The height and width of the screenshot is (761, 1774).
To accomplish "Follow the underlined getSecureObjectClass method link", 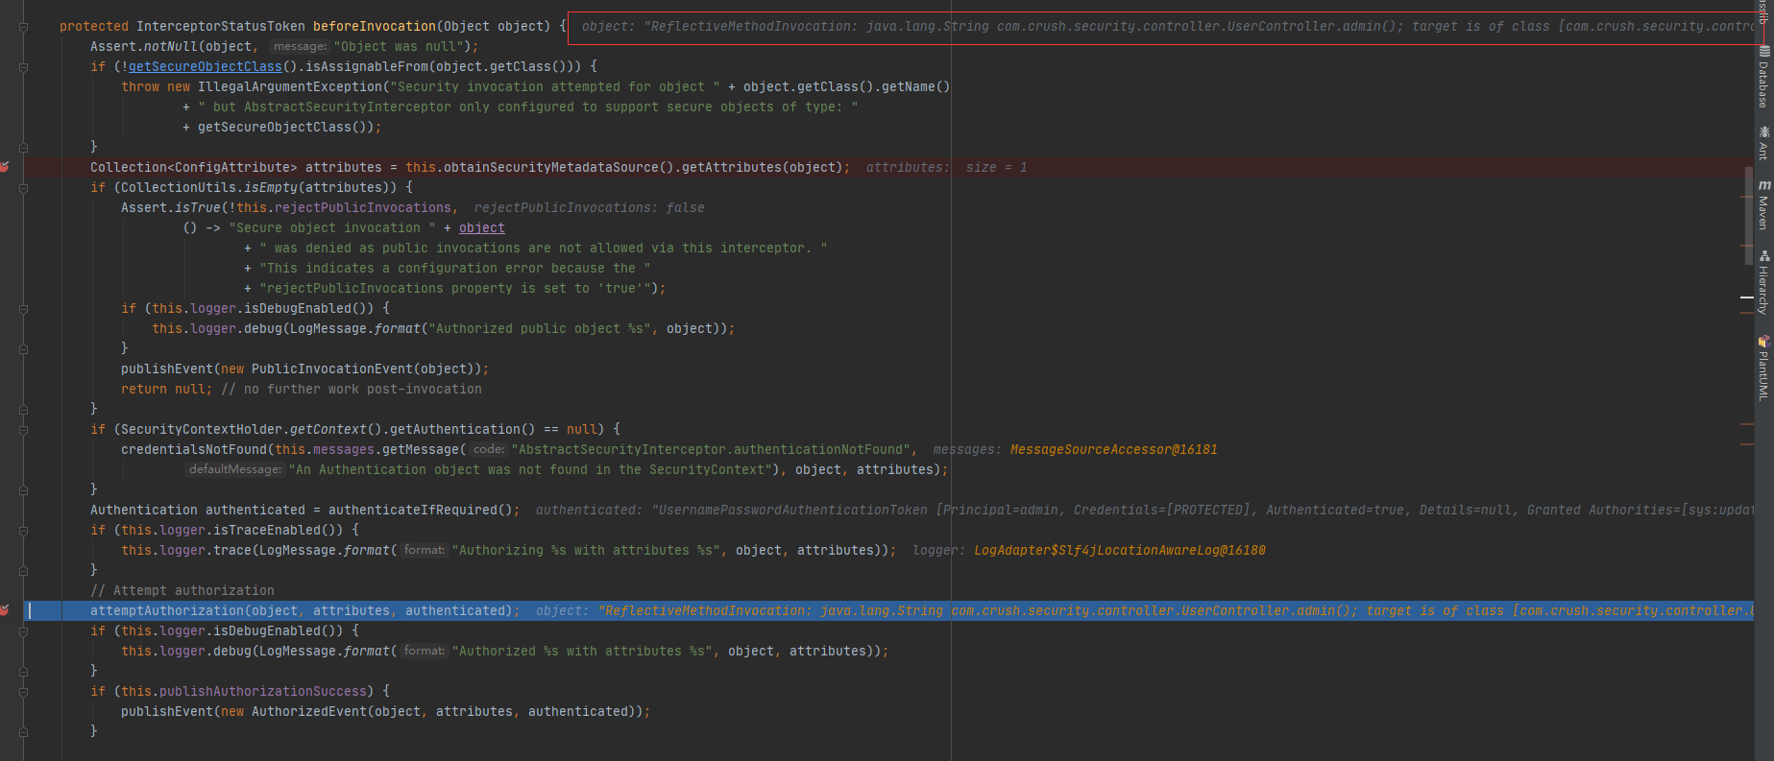I will click(206, 66).
